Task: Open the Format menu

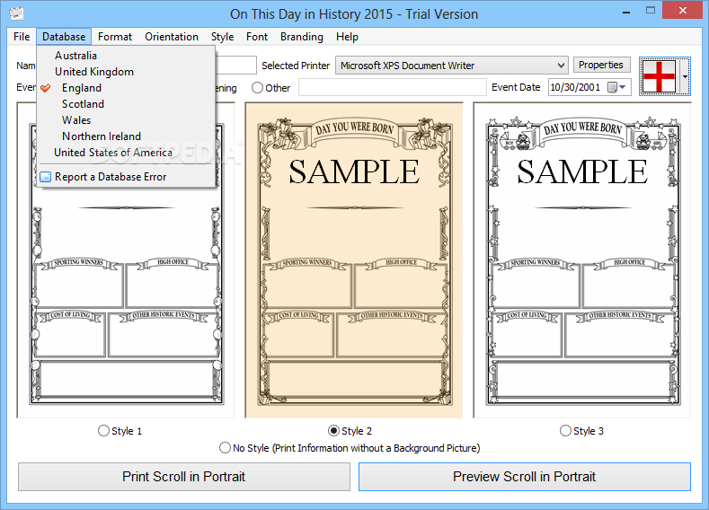Action: pyautogui.click(x=115, y=37)
